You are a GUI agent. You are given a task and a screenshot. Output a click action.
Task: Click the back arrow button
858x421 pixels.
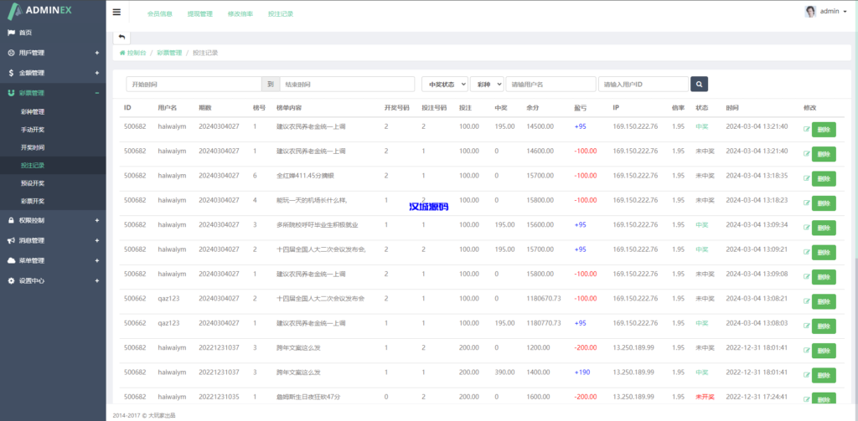tap(121, 37)
